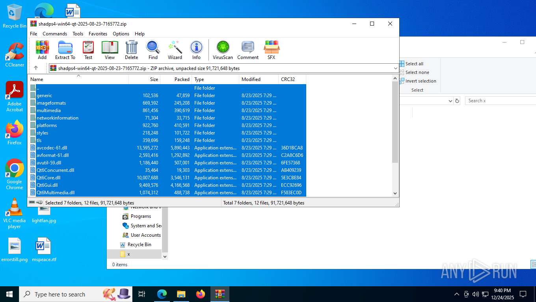Click the SFX toolbar icon
The image size is (536, 302).
(x=272, y=50)
